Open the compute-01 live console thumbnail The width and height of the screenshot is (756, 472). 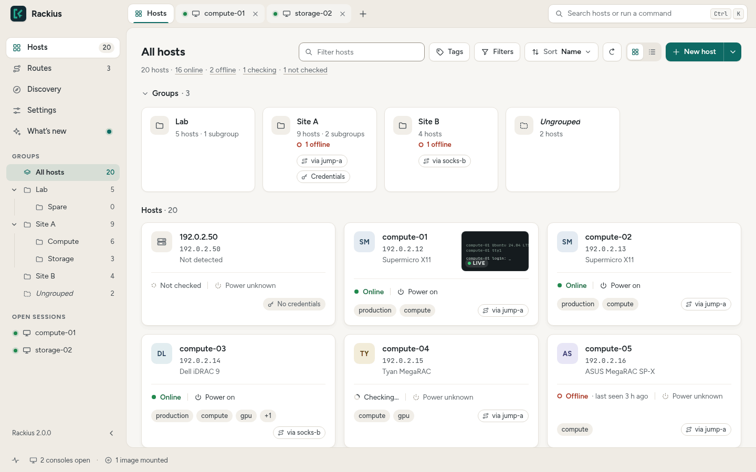tap(495, 251)
